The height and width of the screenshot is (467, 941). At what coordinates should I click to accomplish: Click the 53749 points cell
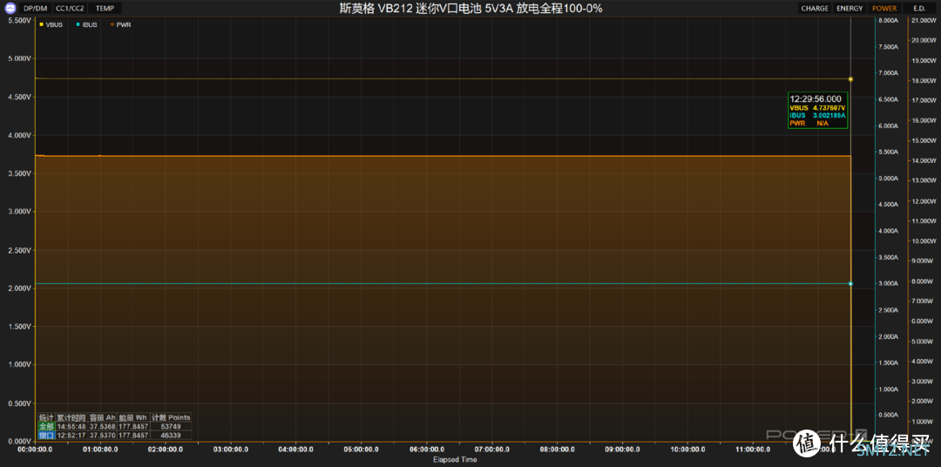[x=171, y=426]
